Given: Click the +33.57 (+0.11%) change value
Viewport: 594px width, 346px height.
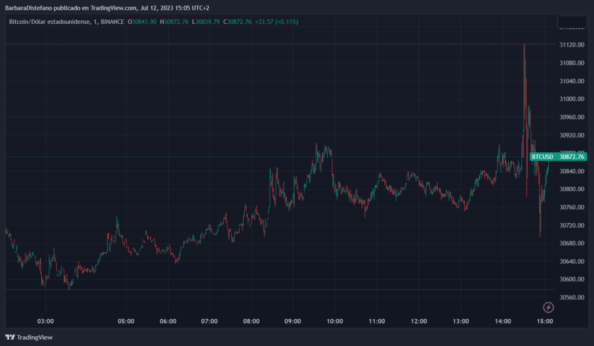Looking at the screenshot, I should coord(277,22).
